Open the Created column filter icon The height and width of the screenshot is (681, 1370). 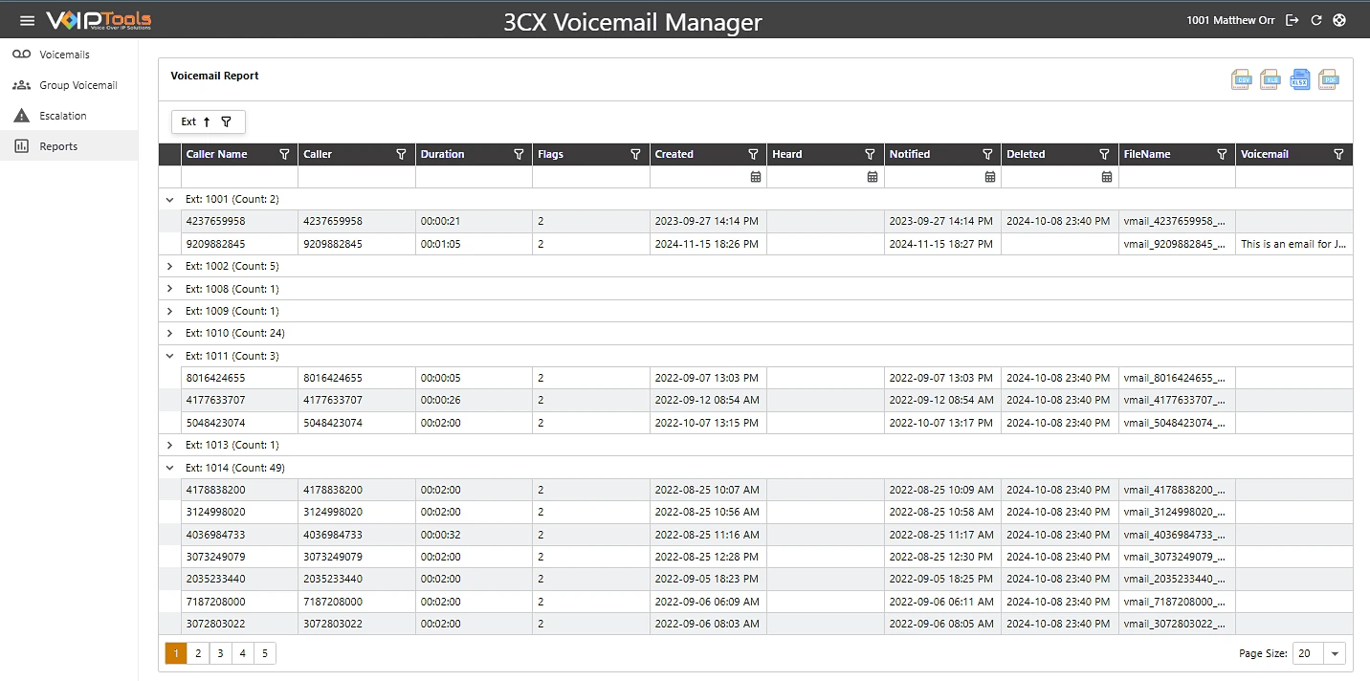click(753, 154)
